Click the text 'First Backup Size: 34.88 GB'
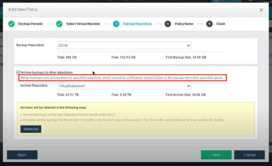272x166 pixels. (x=186, y=57)
